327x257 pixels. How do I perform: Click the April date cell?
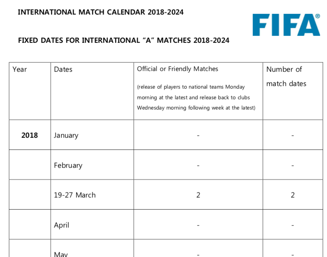coord(61,225)
